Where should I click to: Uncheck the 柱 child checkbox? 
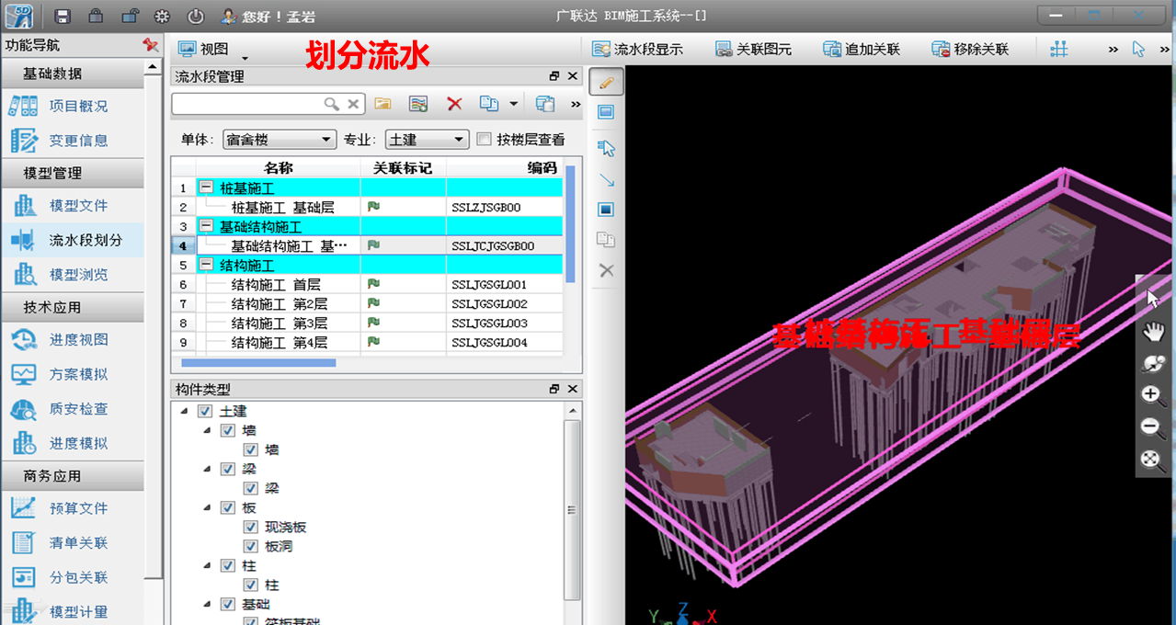click(250, 585)
